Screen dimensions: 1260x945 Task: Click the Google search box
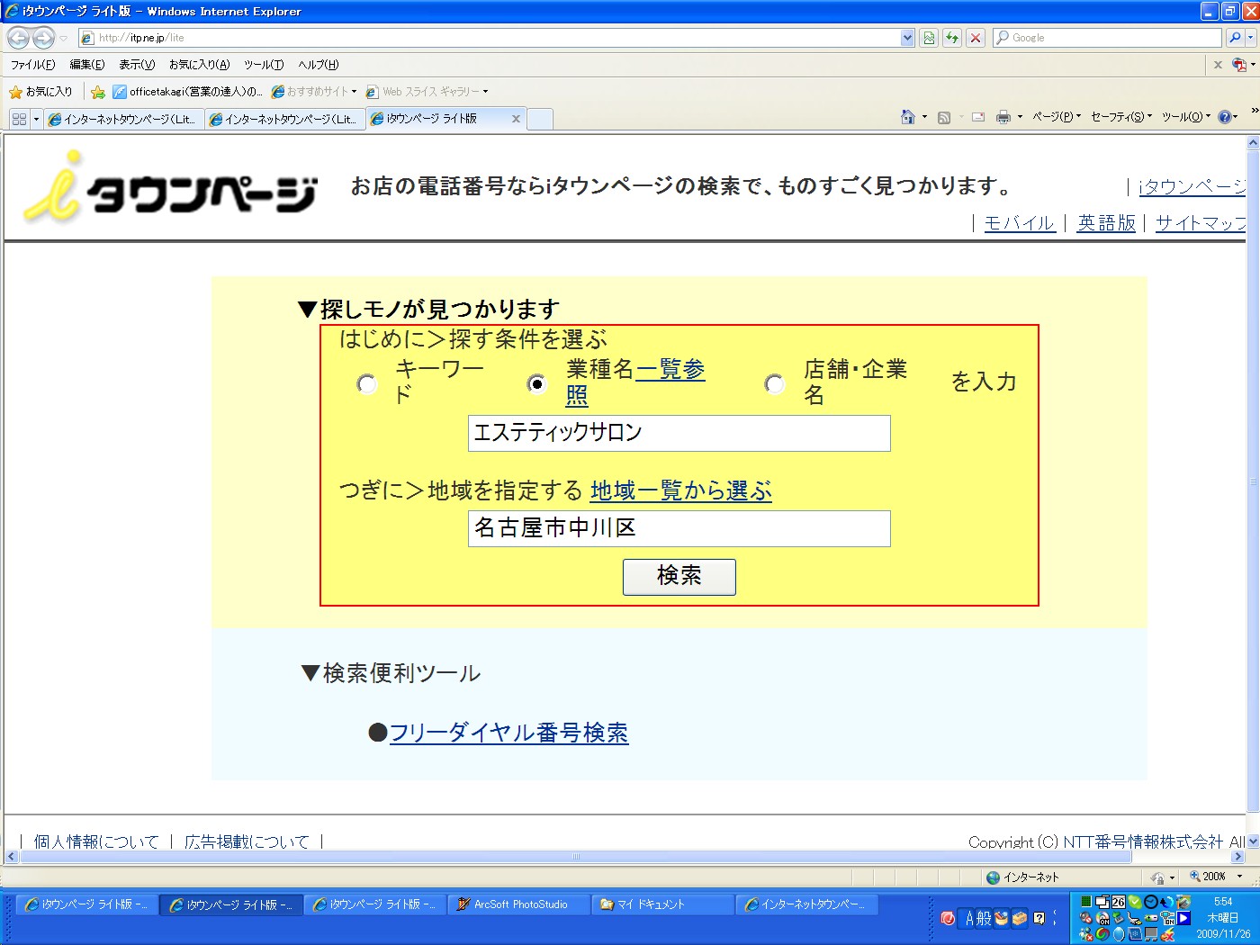1107,38
